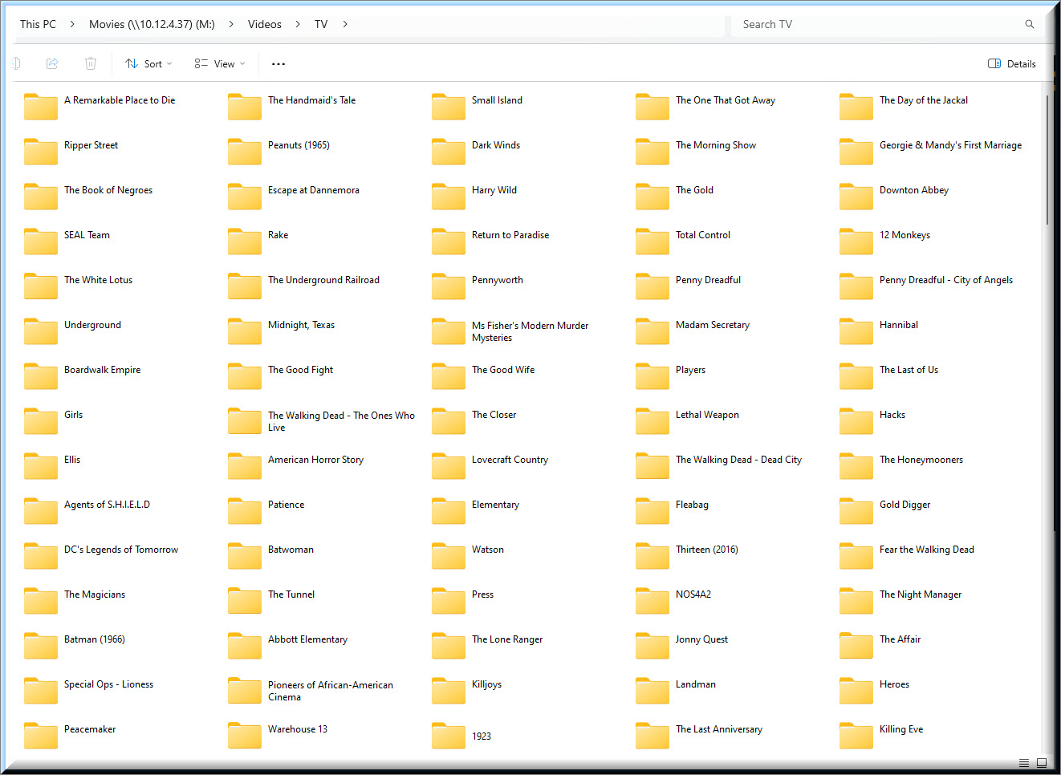Viewport: 1061px width, 775px height.
Task: Select the Warehouse 13 folder icon
Action: (x=245, y=735)
